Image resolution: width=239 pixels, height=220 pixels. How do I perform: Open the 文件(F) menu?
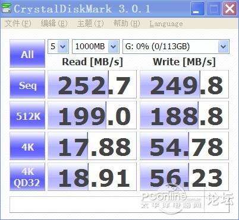pyautogui.click(x=18, y=24)
